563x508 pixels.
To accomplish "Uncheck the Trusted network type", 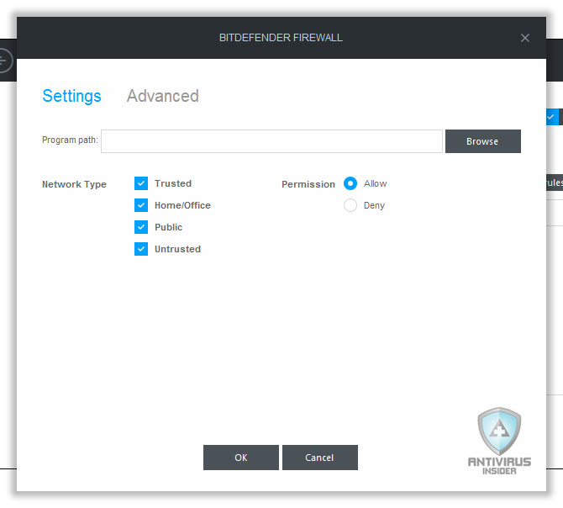I will coord(141,183).
